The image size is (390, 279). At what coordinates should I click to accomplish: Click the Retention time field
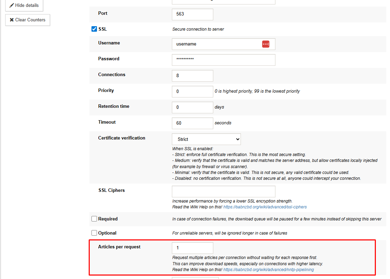(x=192, y=107)
